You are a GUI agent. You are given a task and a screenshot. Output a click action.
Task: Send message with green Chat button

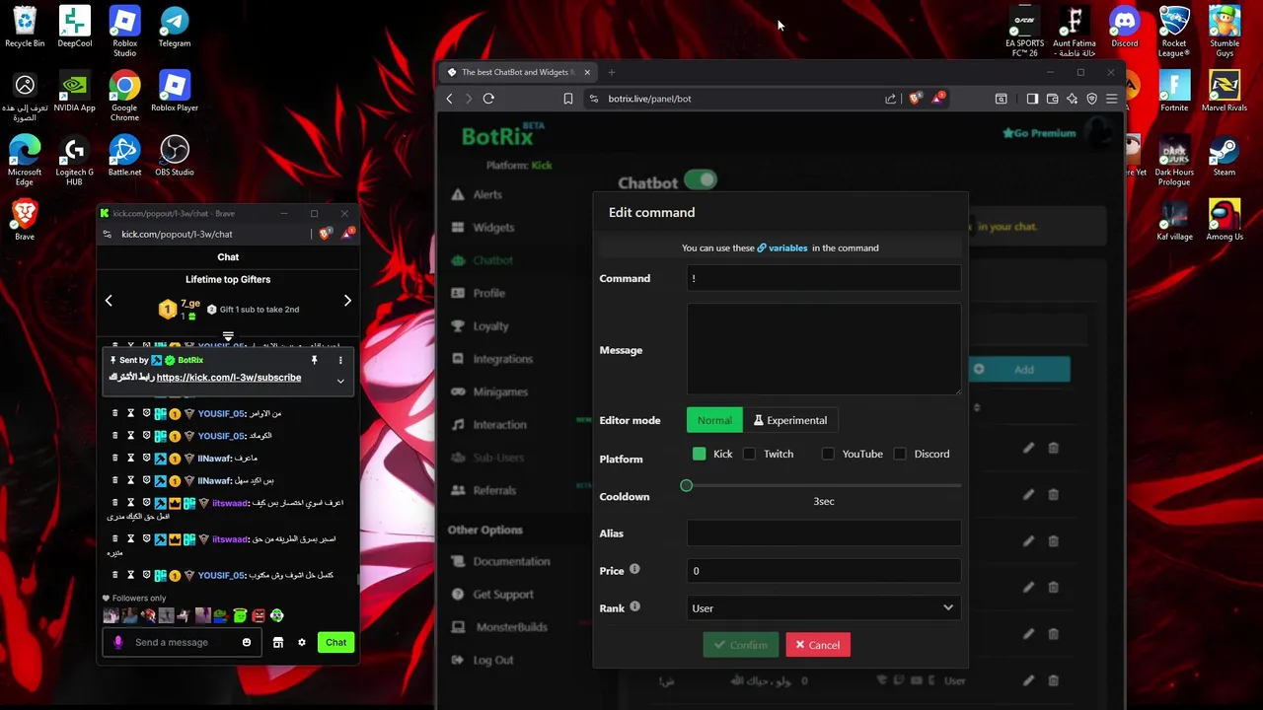[x=336, y=643]
